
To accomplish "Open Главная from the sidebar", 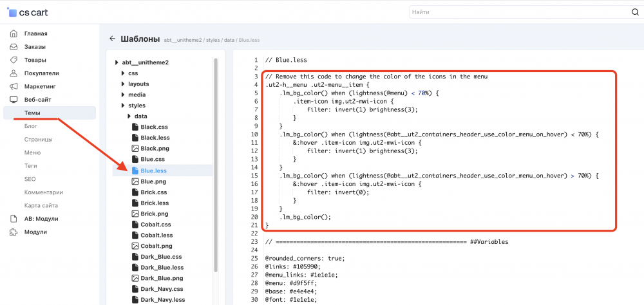I will click(35, 33).
